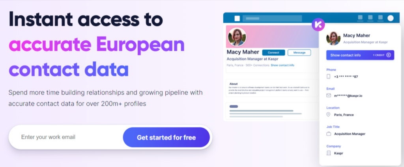This screenshot has height=167, width=404.
Task: Click the location pin icon
Action: tap(328, 114)
